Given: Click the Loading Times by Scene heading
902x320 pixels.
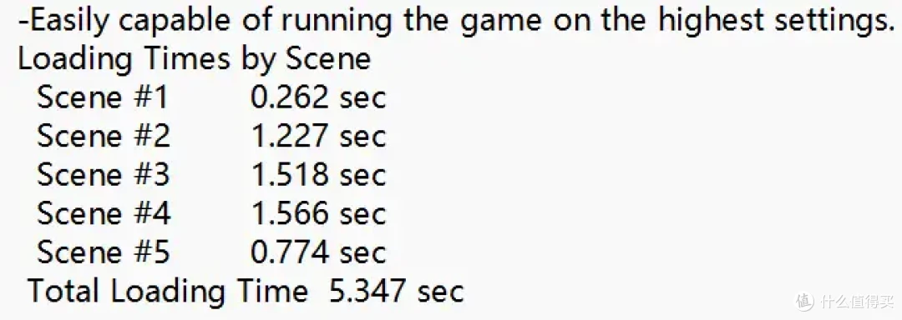Looking at the screenshot, I should click(x=195, y=61).
